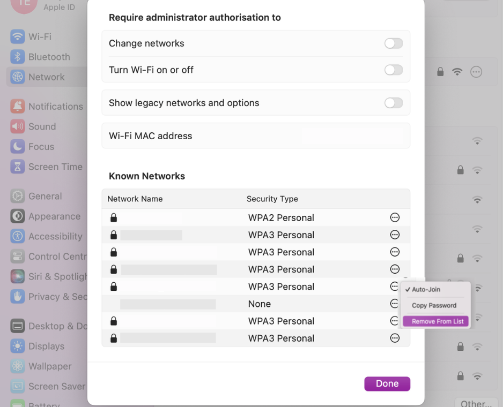The width and height of the screenshot is (503, 407).
Task: Select 'Copy Password' in the context menu
Action: click(x=434, y=305)
